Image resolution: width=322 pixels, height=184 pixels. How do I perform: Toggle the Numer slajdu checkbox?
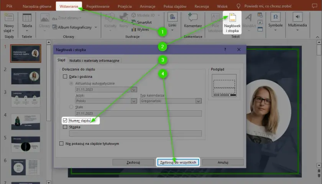point(65,120)
